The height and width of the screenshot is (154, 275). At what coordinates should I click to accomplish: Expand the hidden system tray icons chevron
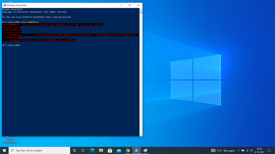(x=238, y=150)
